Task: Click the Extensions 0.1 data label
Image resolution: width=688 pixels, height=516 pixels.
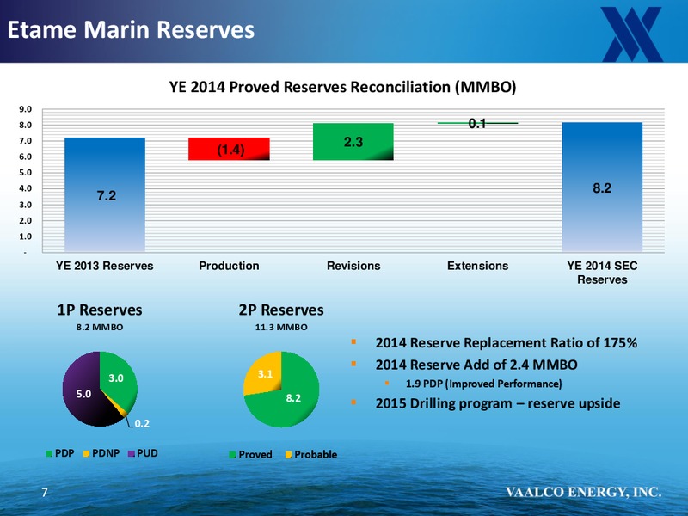Action: click(477, 124)
